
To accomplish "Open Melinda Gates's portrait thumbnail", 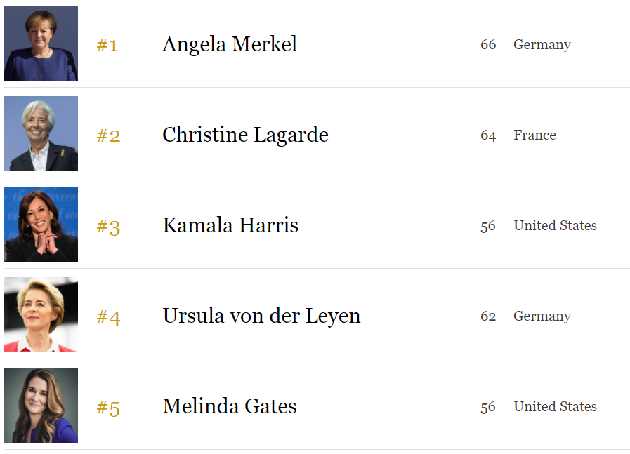I will [41, 405].
